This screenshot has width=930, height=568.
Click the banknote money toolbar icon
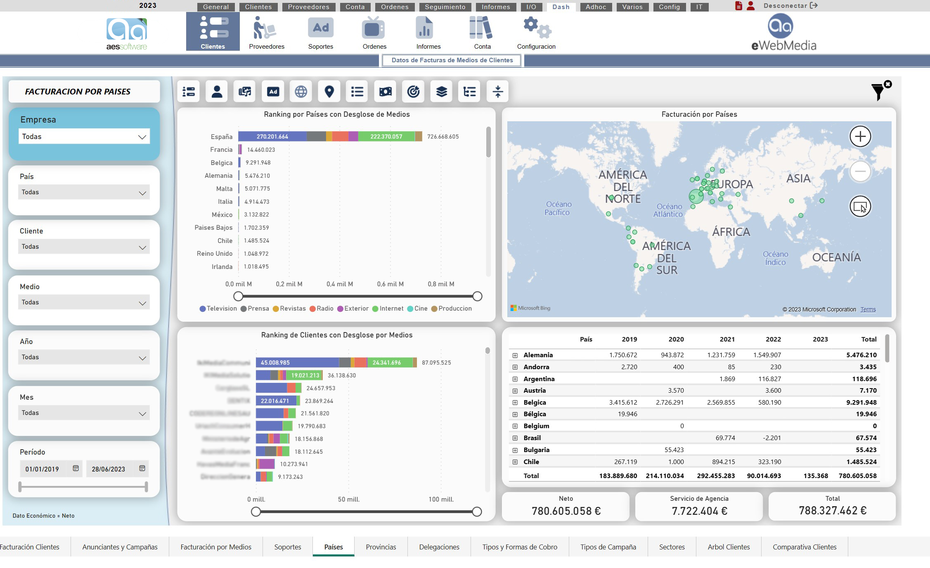click(385, 91)
